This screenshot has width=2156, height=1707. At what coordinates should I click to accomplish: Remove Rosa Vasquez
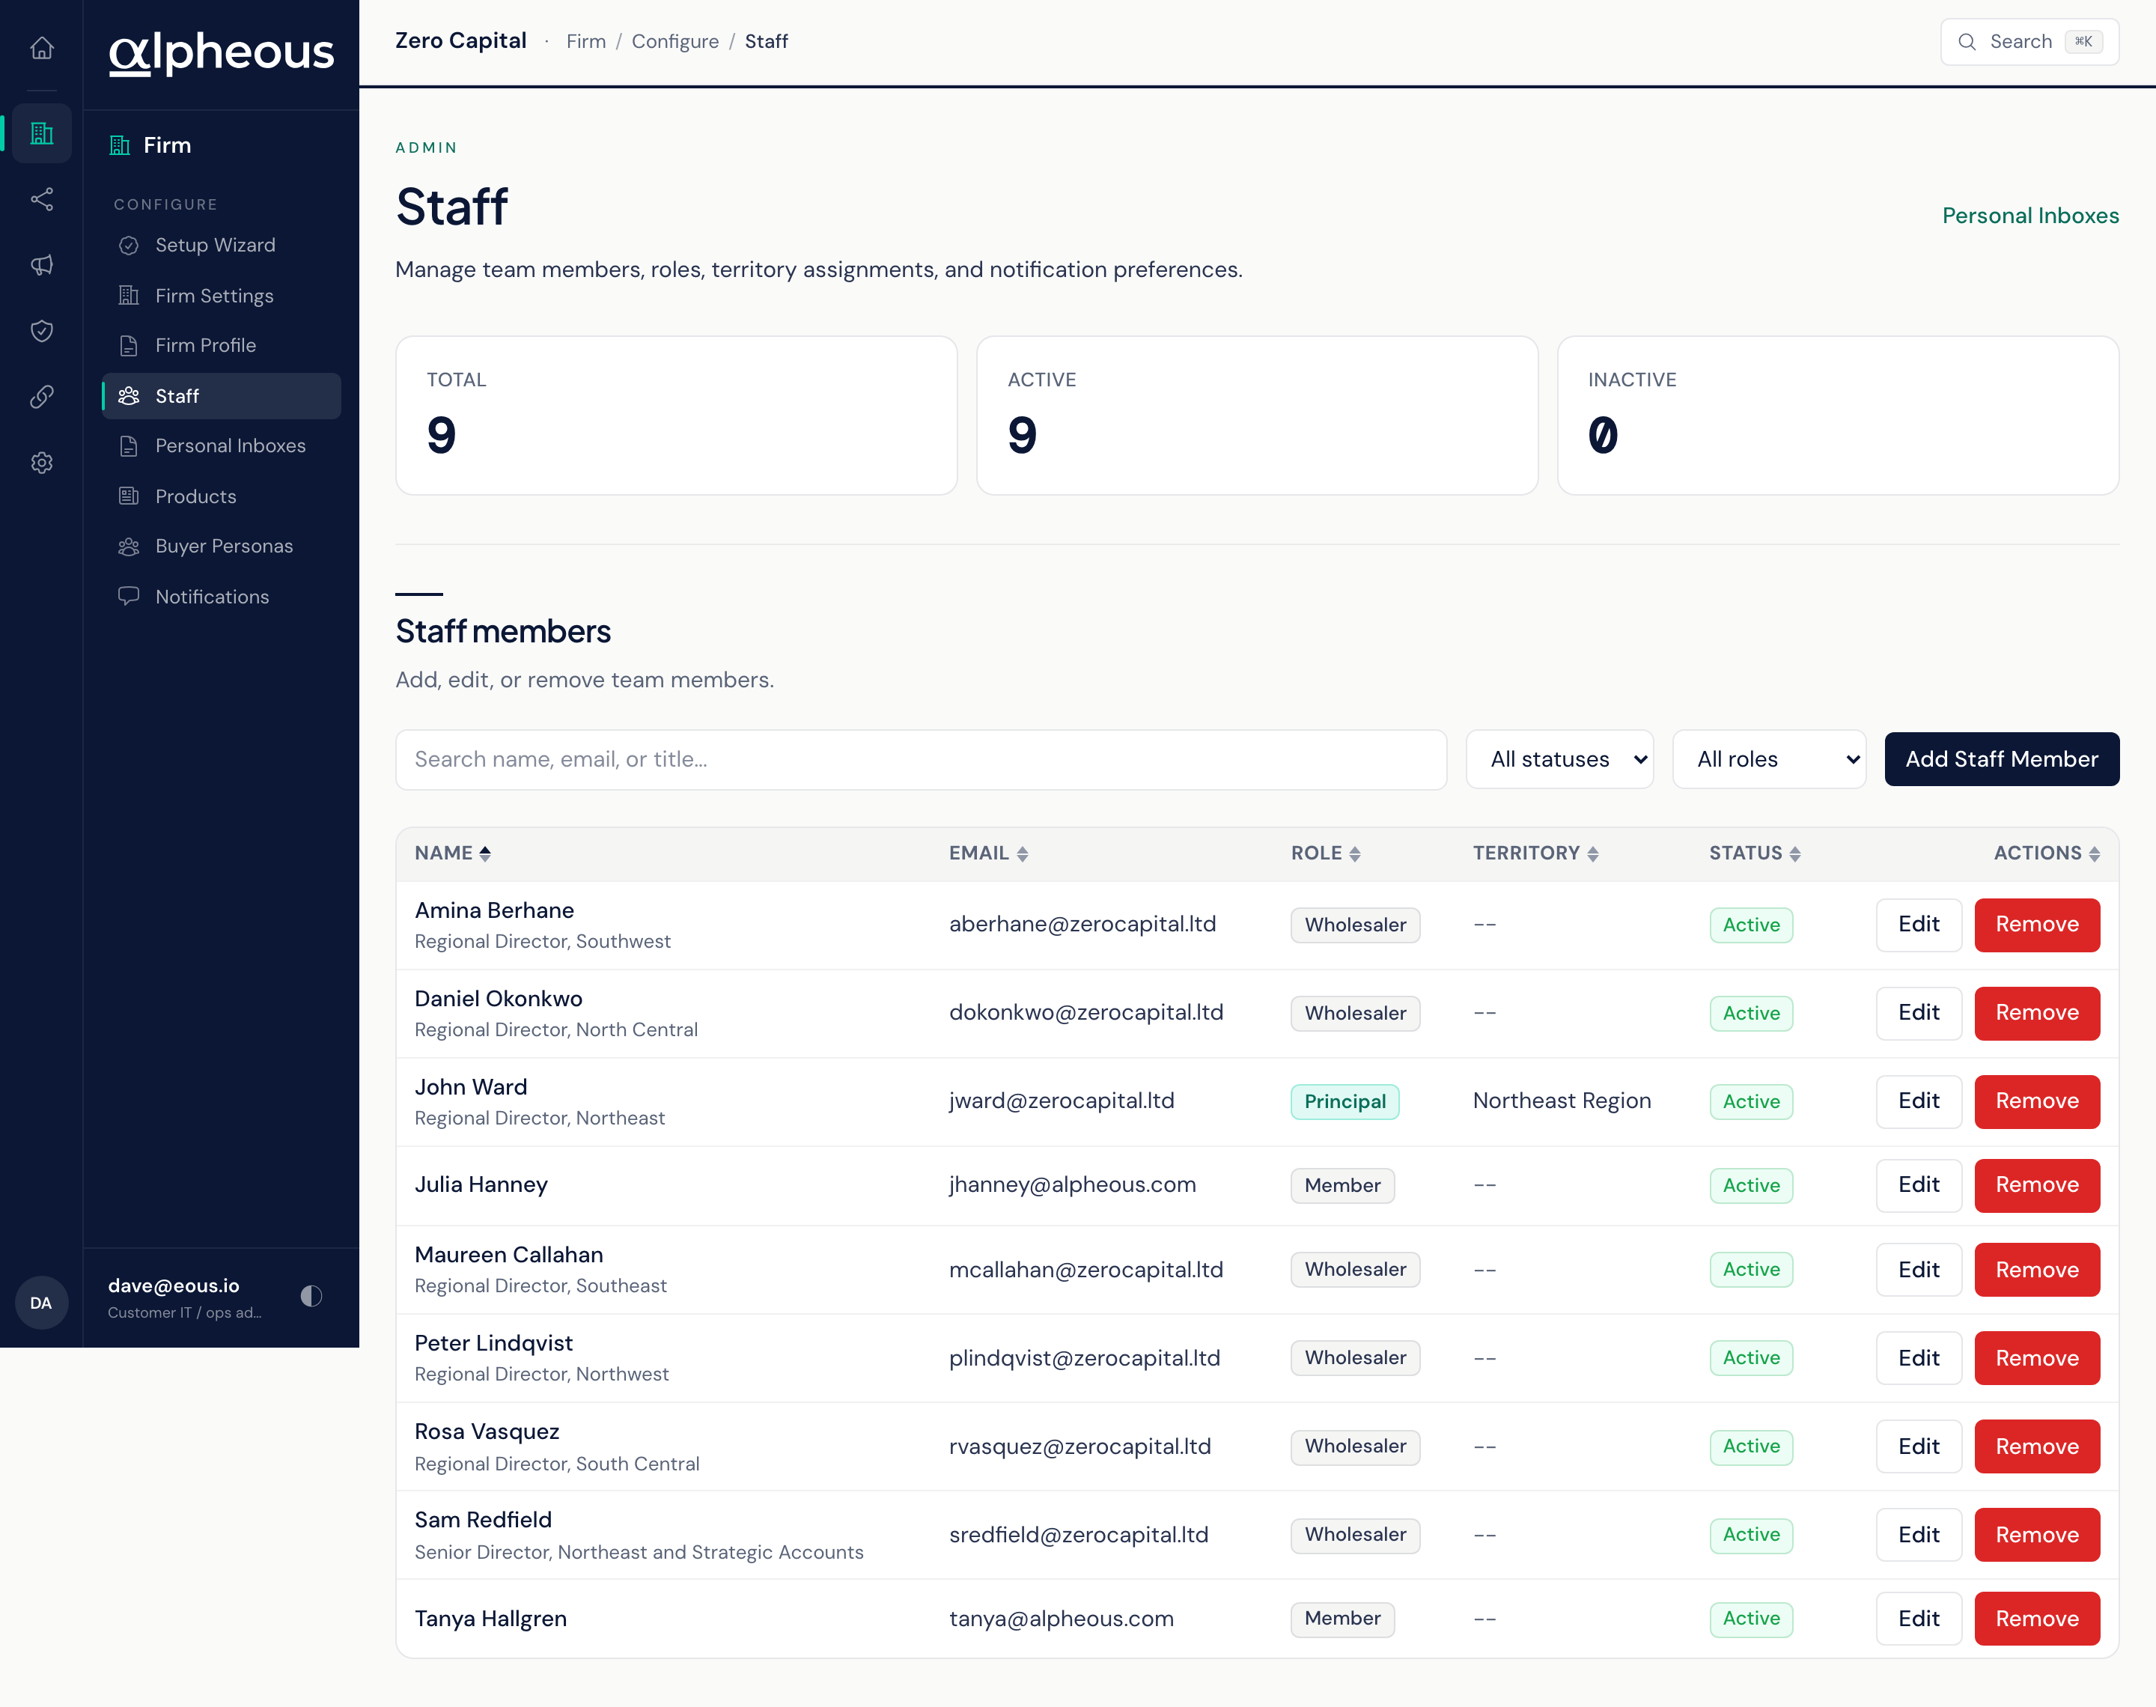pos(2037,1446)
